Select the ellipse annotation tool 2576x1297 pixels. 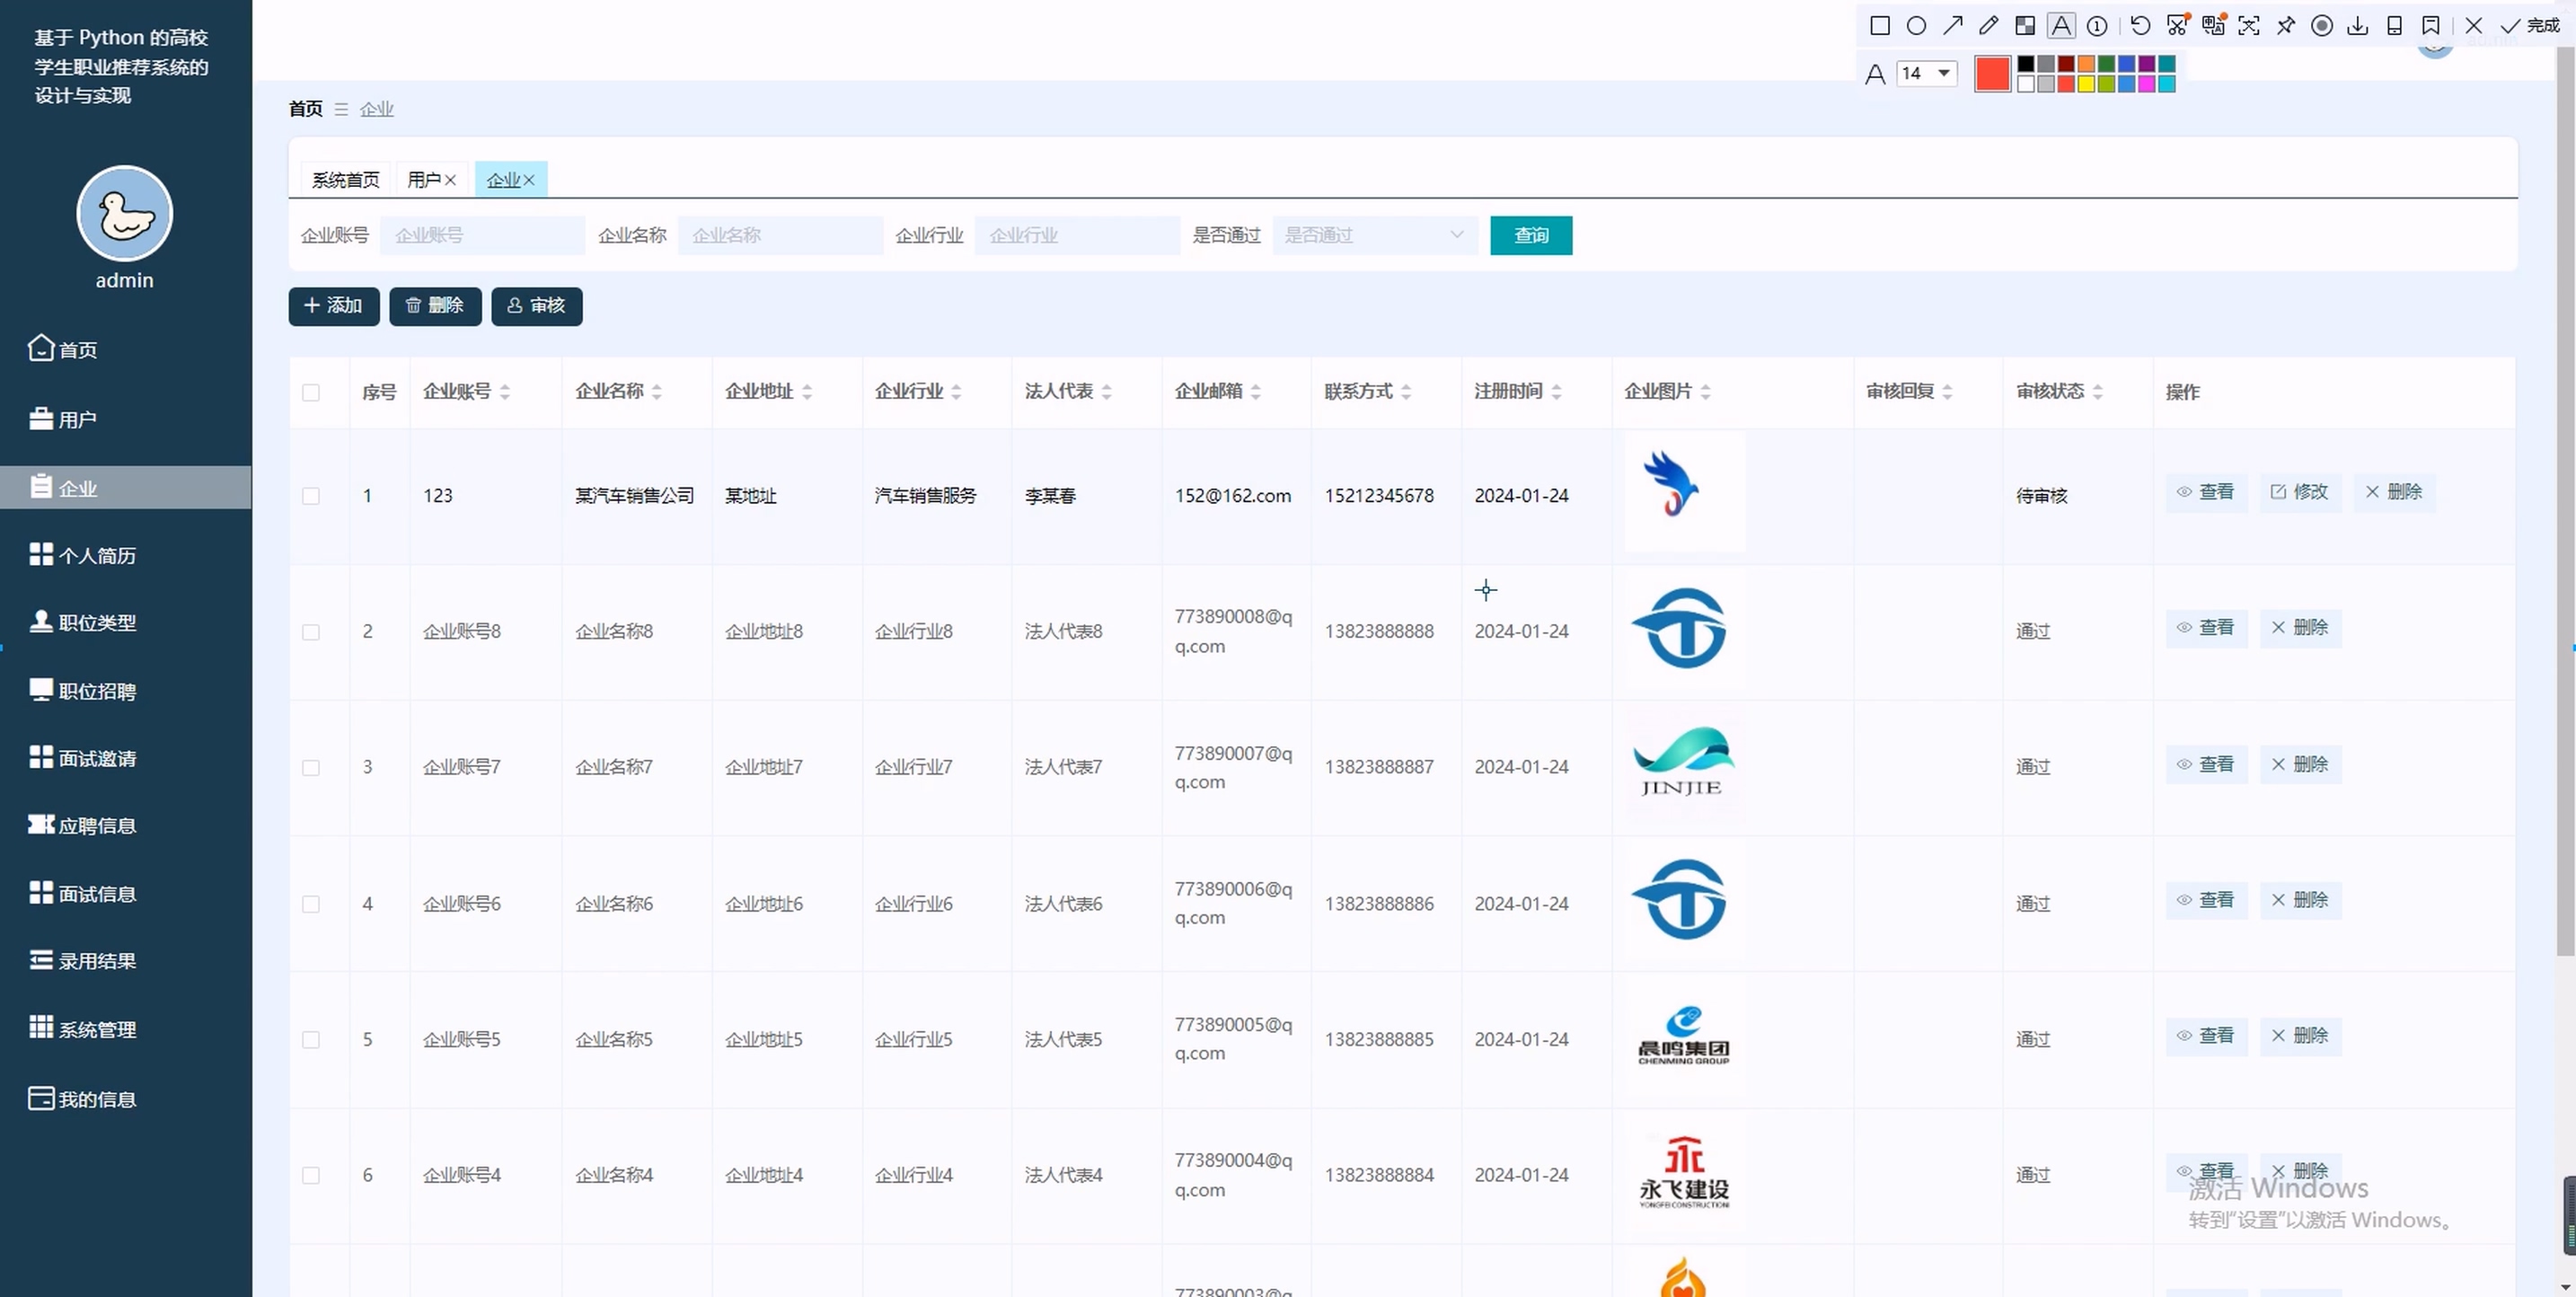pos(1916,26)
